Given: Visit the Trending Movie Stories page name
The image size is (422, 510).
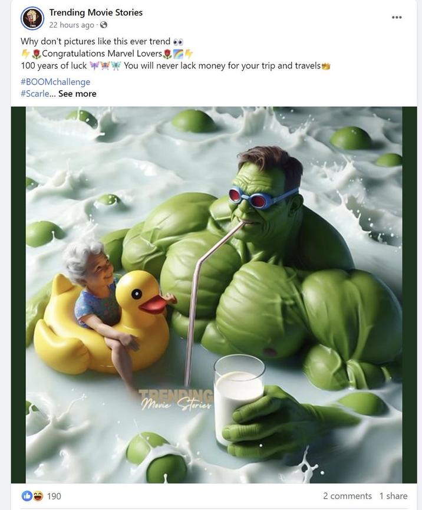Looking at the screenshot, I should click(x=95, y=12).
